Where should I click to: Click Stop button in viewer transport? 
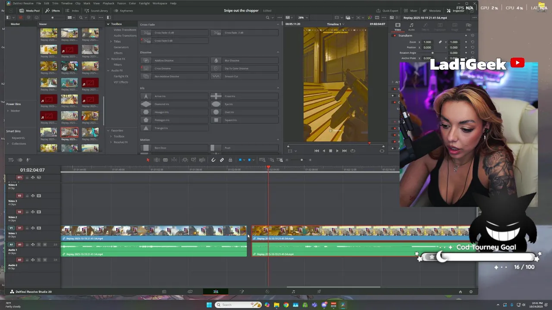pyautogui.click(x=330, y=151)
